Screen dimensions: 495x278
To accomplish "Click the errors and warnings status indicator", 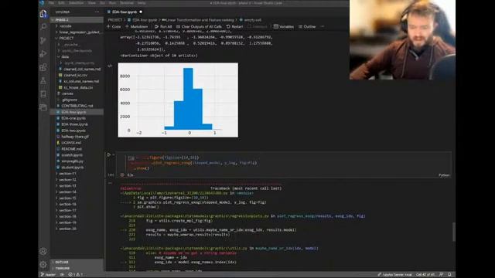I will [76, 275].
